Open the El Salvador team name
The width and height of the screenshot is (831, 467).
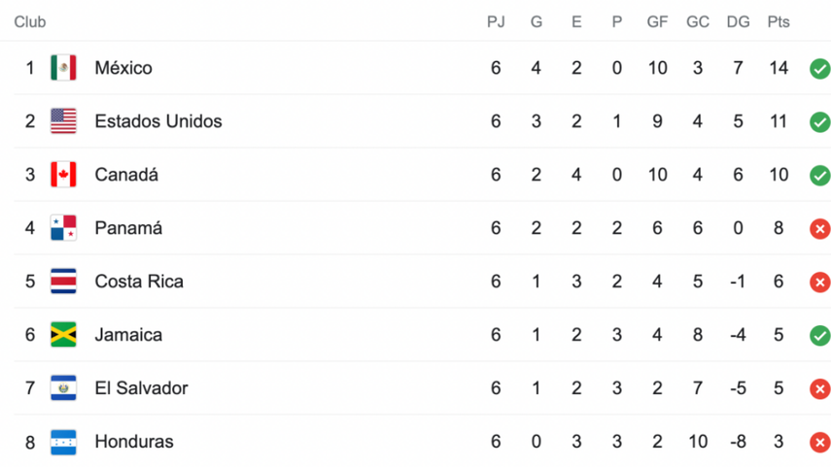(142, 388)
